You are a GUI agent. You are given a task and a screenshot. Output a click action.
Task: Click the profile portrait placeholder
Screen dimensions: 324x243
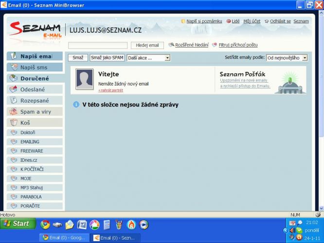pos(84,79)
